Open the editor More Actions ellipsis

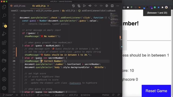118,6
